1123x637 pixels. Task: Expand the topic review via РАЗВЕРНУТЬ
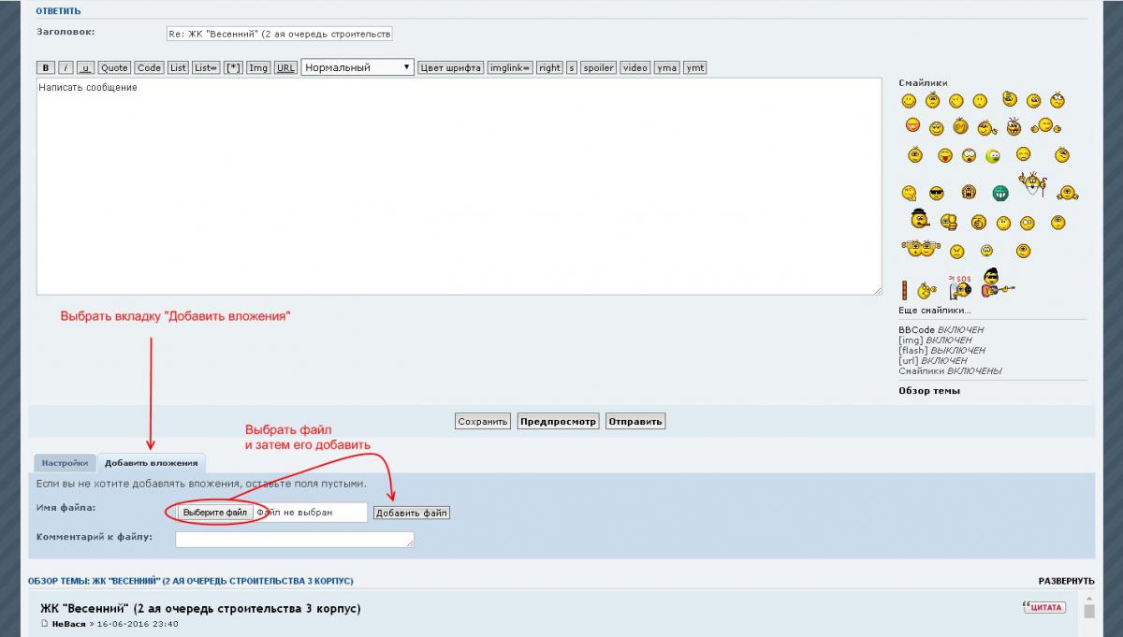click(1066, 581)
